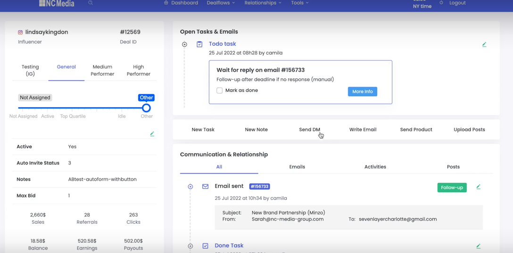
Task: Click the status slider handle at Other
Action: point(146,108)
